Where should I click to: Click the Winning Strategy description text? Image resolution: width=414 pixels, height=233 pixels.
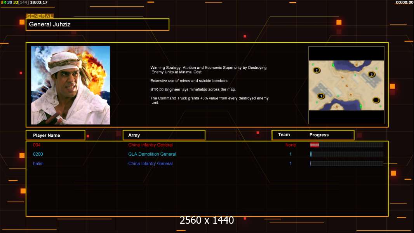[209, 70]
